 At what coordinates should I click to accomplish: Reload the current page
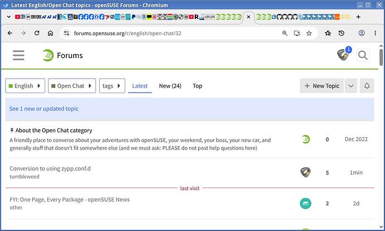(37, 33)
